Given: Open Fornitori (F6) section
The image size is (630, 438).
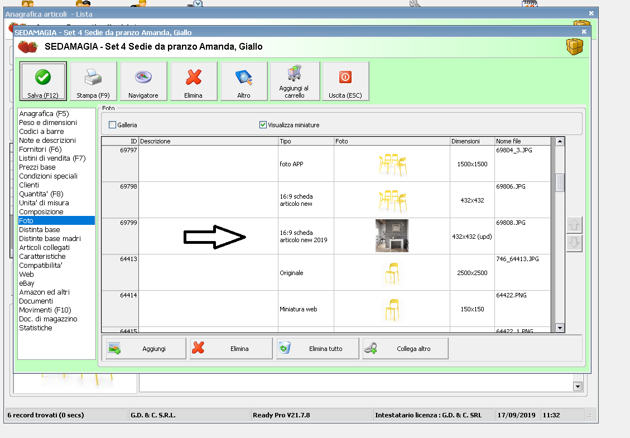Looking at the screenshot, I should pos(40,149).
